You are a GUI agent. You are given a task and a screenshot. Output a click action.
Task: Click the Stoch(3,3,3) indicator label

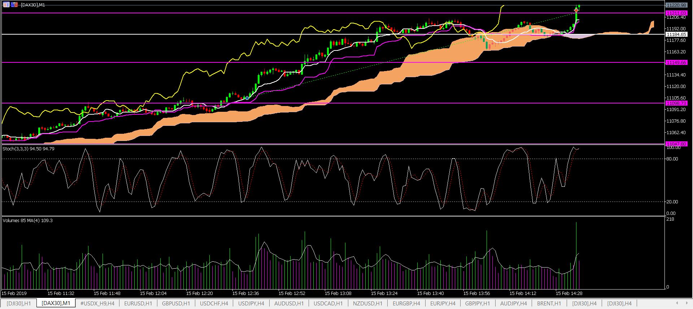tap(29, 149)
